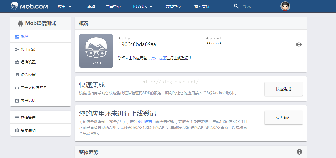The width and height of the screenshot is (336, 158).
Task: Go to 验证记录 in the sidebar
Action: pyautogui.click(x=40, y=49)
